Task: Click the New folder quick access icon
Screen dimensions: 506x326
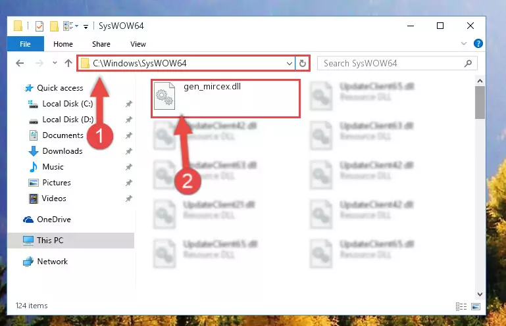Action: click(x=54, y=26)
